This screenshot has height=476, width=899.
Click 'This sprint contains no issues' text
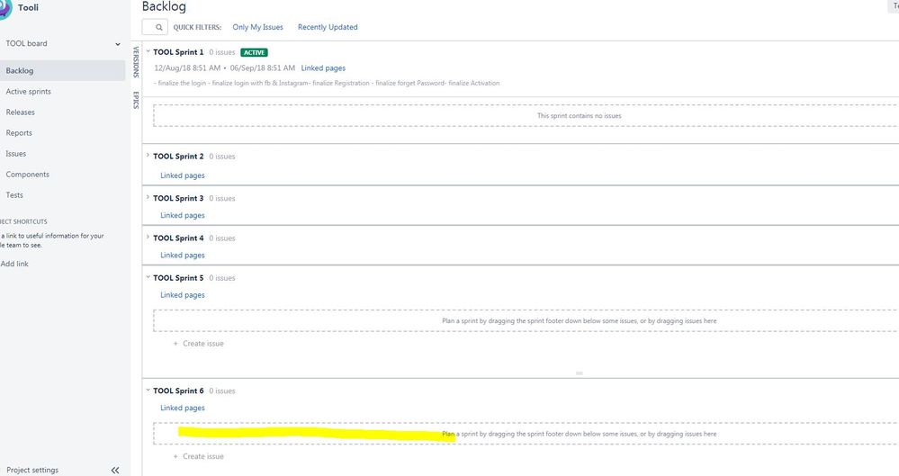579,116
